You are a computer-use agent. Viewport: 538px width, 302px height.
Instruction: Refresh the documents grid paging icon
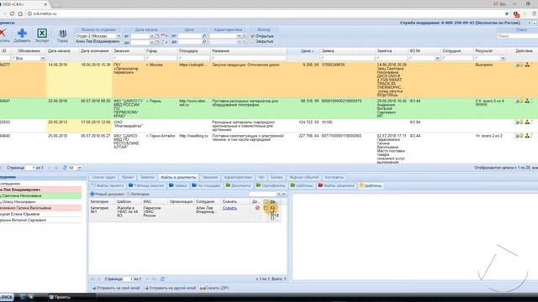tap(162, 279)
